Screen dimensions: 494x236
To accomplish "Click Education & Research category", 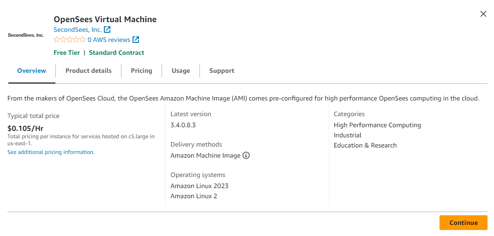I will (x=365, y=145).
